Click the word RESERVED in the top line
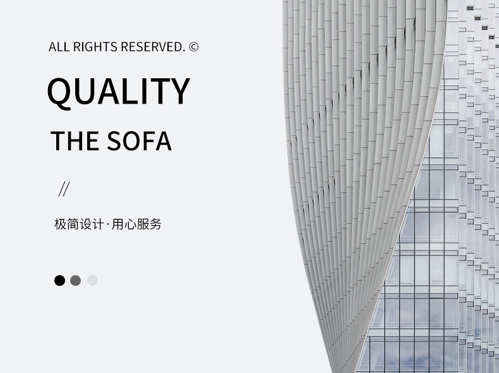Image resolution: width=499 pixels, height=373 pixels. 153,47
